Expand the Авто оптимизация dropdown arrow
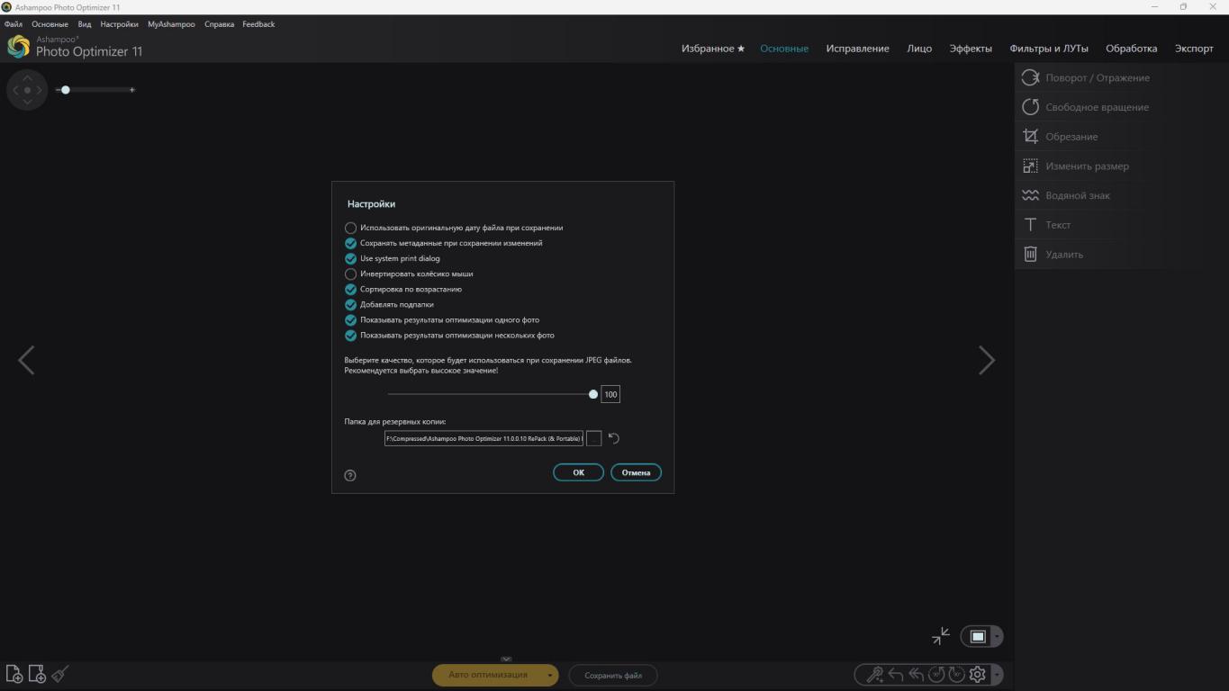Viewport: 1229px width, 691px height. coord(549,675)
